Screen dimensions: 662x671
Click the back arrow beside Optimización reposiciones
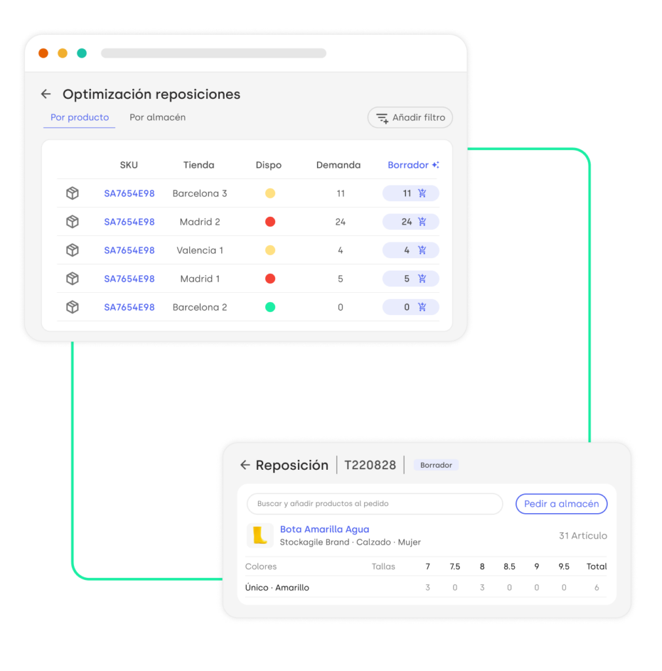[45, 94]
